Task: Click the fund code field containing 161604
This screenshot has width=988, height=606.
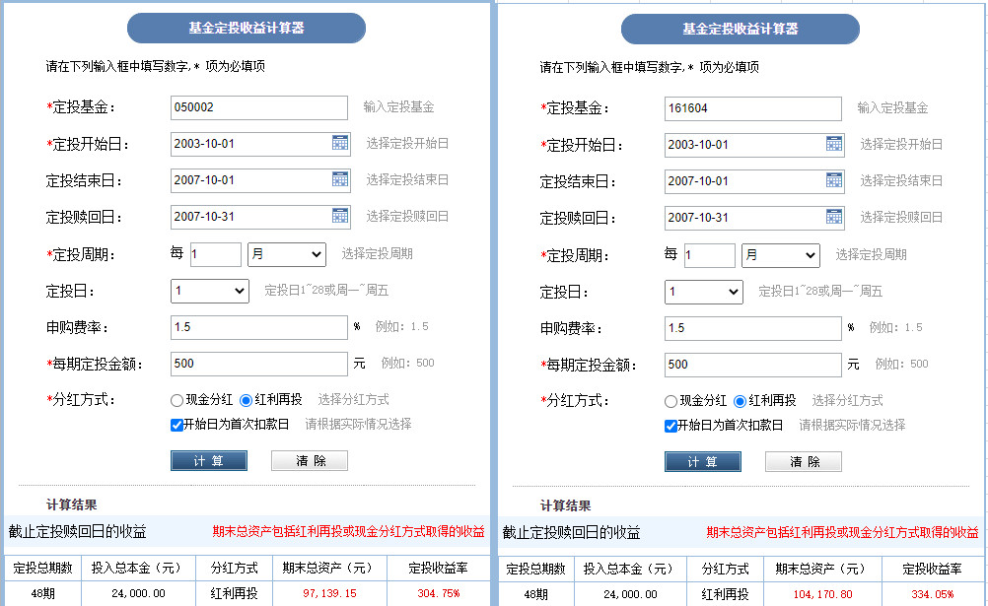Action: click(x=753, y=109)
